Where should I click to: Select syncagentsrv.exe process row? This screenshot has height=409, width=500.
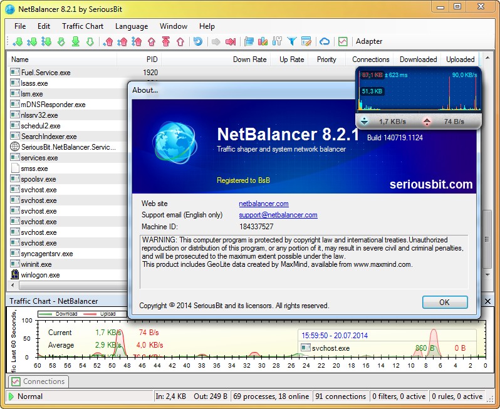point(47,254)
